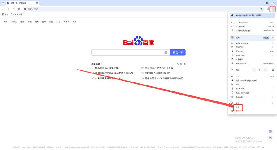Screen dimensions: 277x150
Task: Open 5家银行人均月薪超4.5万 hot item
Action: coord(158,73)
